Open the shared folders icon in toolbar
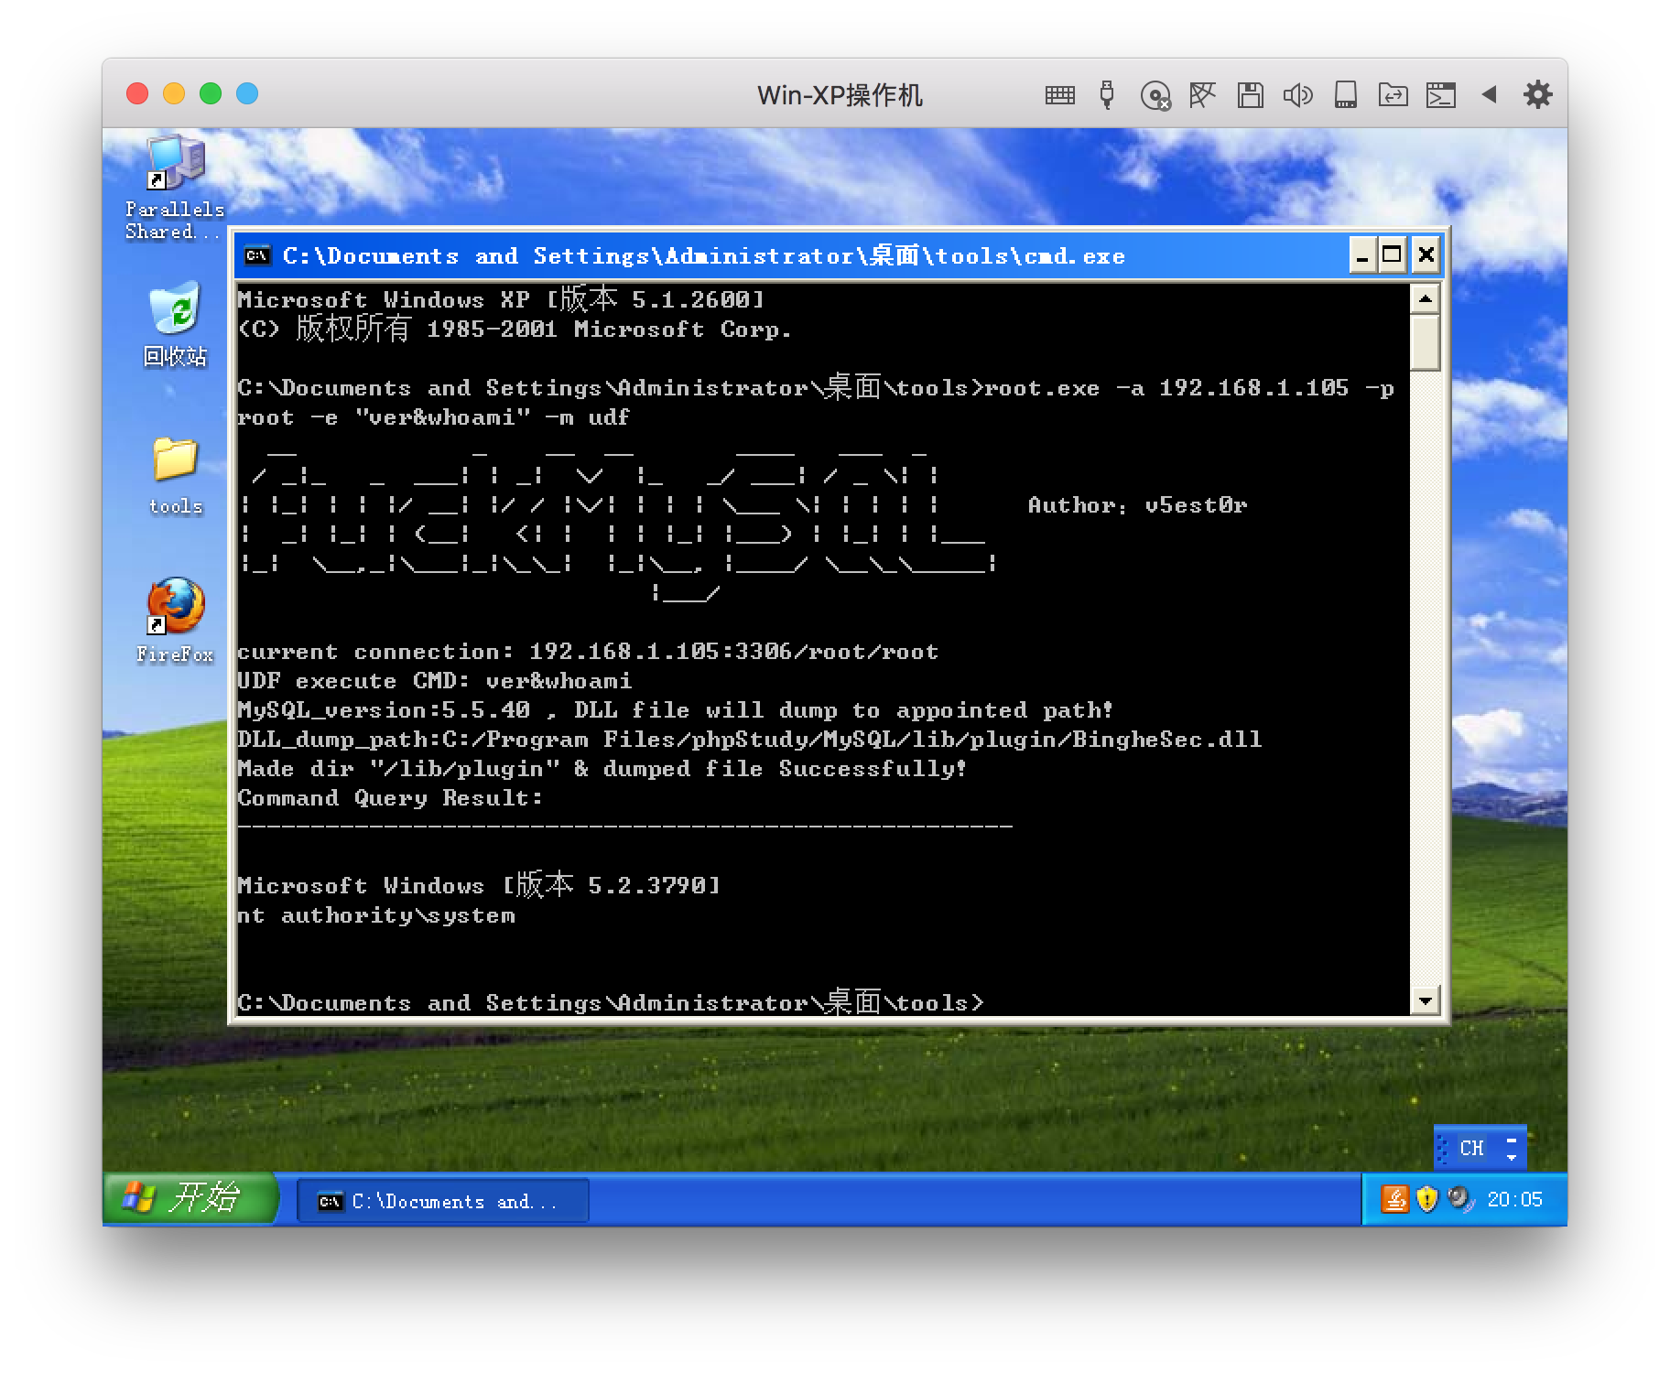 tap(1393, 95)
